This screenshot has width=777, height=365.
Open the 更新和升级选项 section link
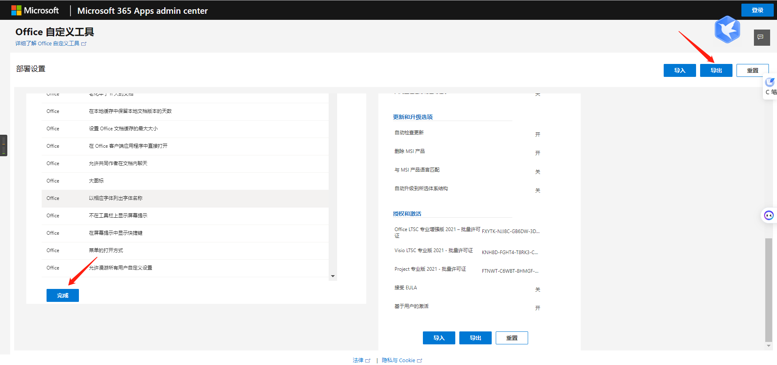pos(412,117)
